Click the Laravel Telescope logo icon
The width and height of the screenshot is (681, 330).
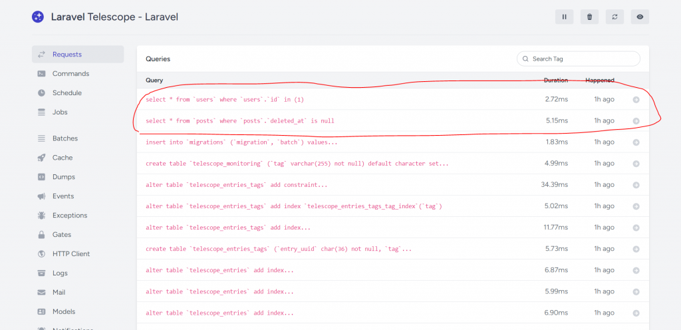point(38,17)
